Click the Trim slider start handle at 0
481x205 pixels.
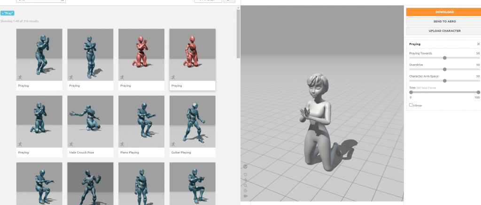411,92
